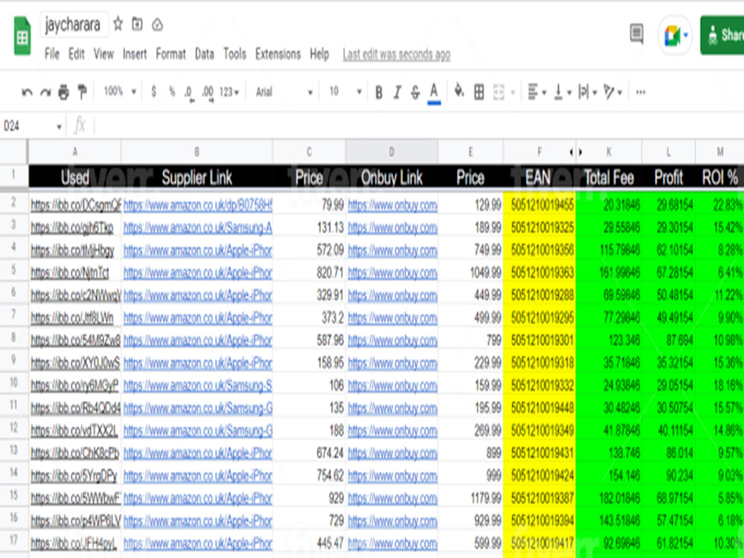Open the Data menu
Screen dimensions: 744x558
click(205, 54)
